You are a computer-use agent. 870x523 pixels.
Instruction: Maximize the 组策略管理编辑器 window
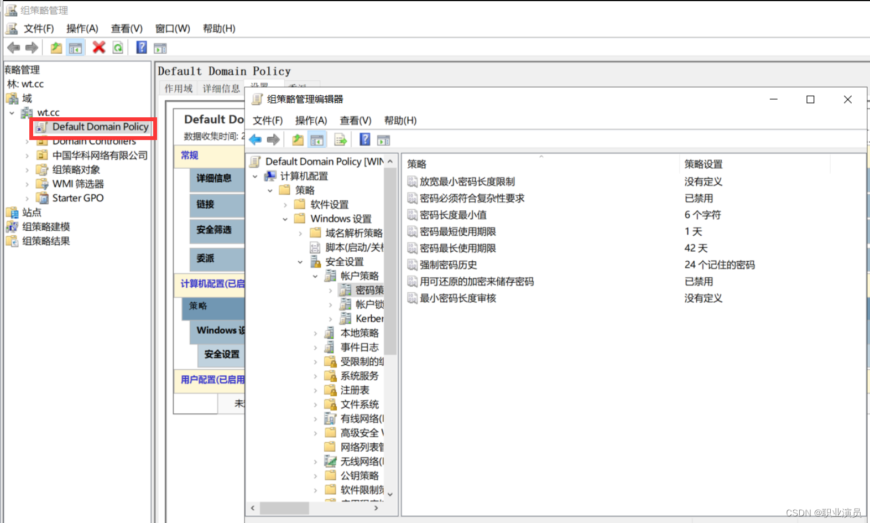(810, 100)
